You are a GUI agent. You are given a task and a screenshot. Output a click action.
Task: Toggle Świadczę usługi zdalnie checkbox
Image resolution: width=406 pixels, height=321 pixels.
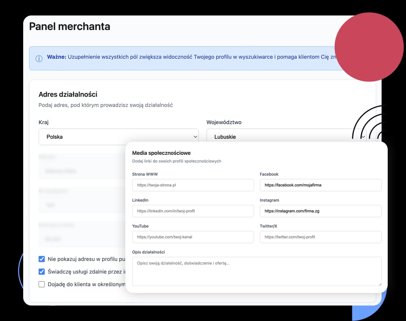pos(41,271)
